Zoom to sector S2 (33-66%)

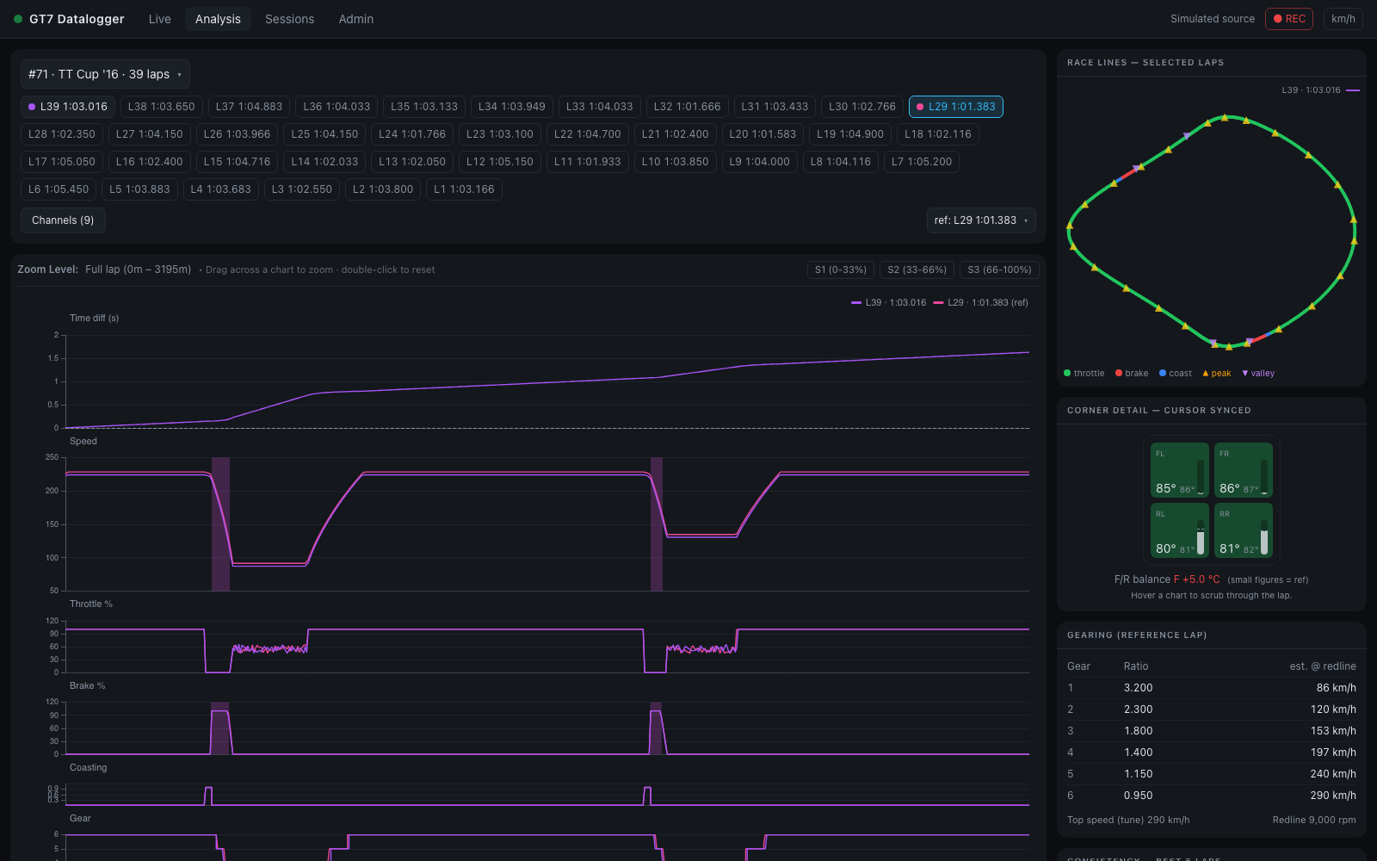[917, 269]
